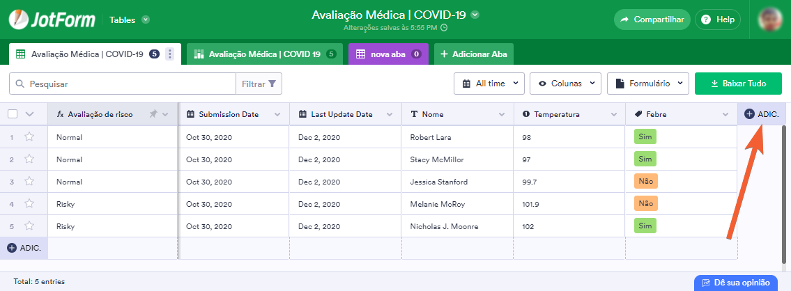Click the orange Não tag for Jessica Stanford
Viewport: 791px width, 291px height.
click(x=646, y=182)
